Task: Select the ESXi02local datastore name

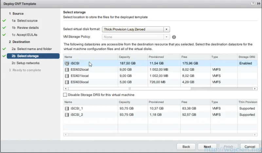Action: [80, 70]
